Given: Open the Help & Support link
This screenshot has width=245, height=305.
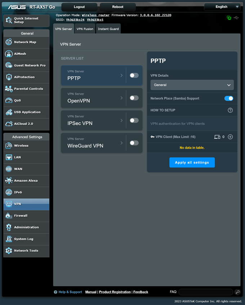Looking at the screenshot, I should [70, 292].
